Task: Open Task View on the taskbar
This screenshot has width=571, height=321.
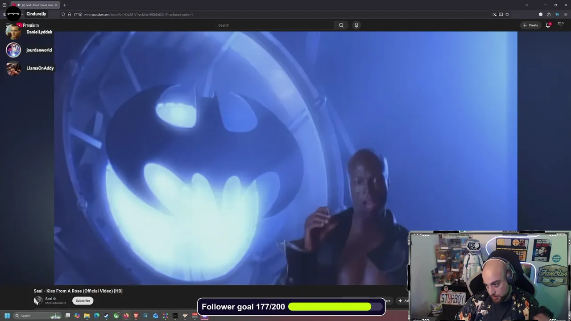Action: coord(67,316)
